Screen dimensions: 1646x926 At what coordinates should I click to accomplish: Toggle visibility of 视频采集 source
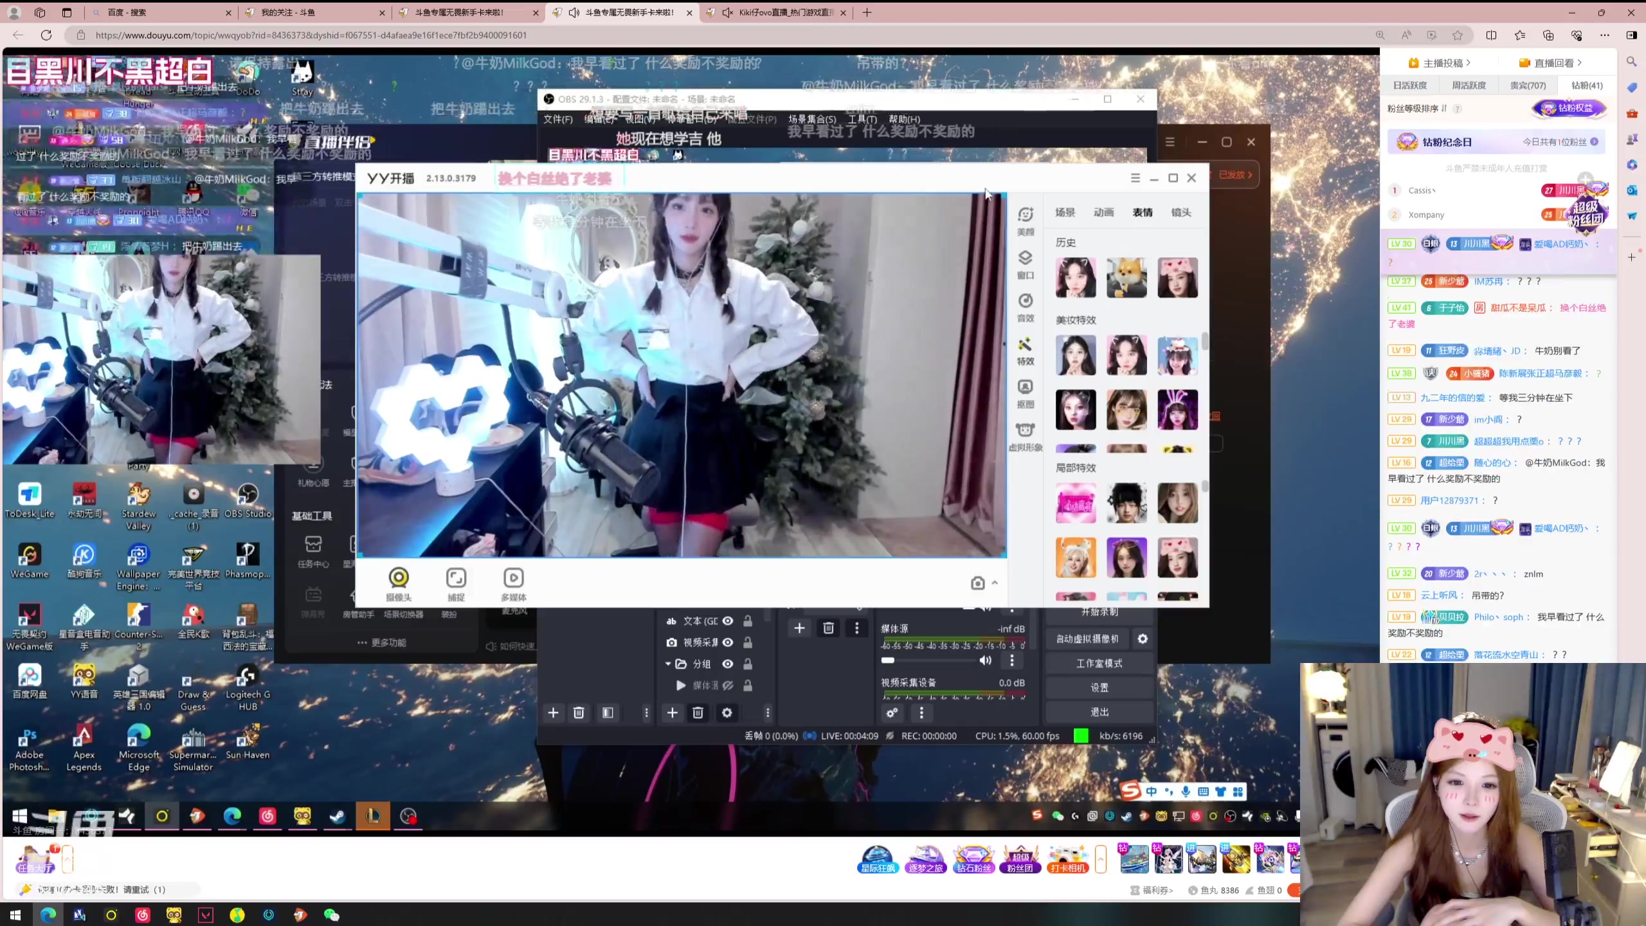(728, 642)
